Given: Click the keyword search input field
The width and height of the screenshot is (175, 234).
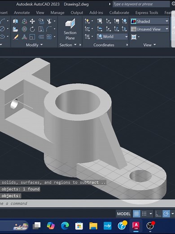Looking at the screenshot, I should (x=141, y=4).
